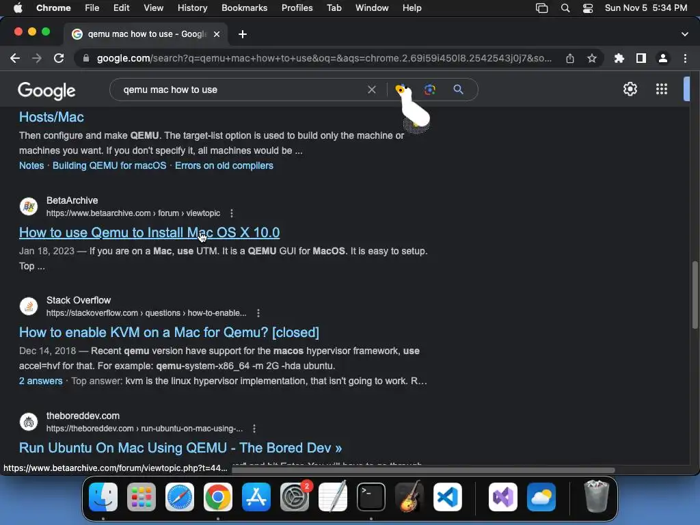Open Building QEMU for macOS sitelink

(109, 165)
